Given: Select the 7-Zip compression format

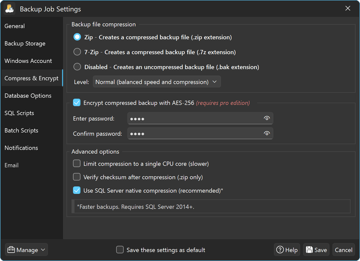Looking at the screenshot, I should pos(77,52).
